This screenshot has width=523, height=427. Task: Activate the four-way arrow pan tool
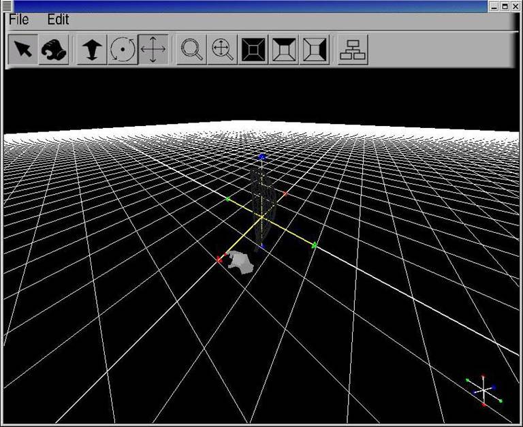click(153, 49)
